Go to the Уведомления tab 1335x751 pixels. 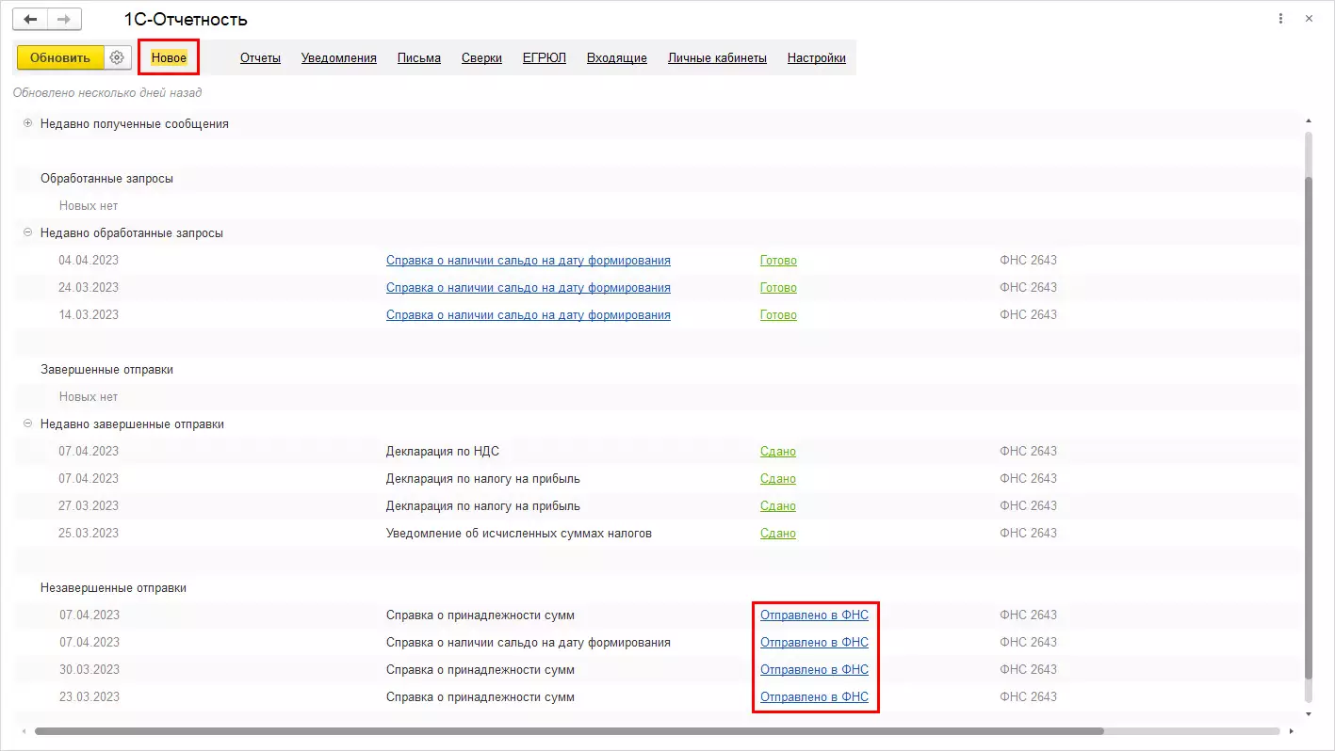(x=339, y=57)
